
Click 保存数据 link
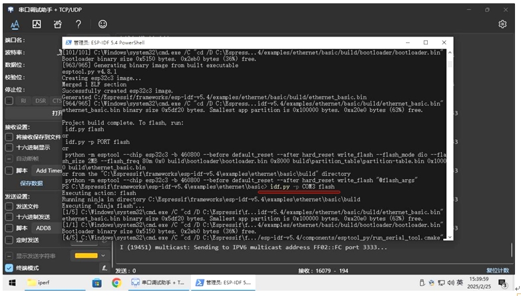point(31,183)
